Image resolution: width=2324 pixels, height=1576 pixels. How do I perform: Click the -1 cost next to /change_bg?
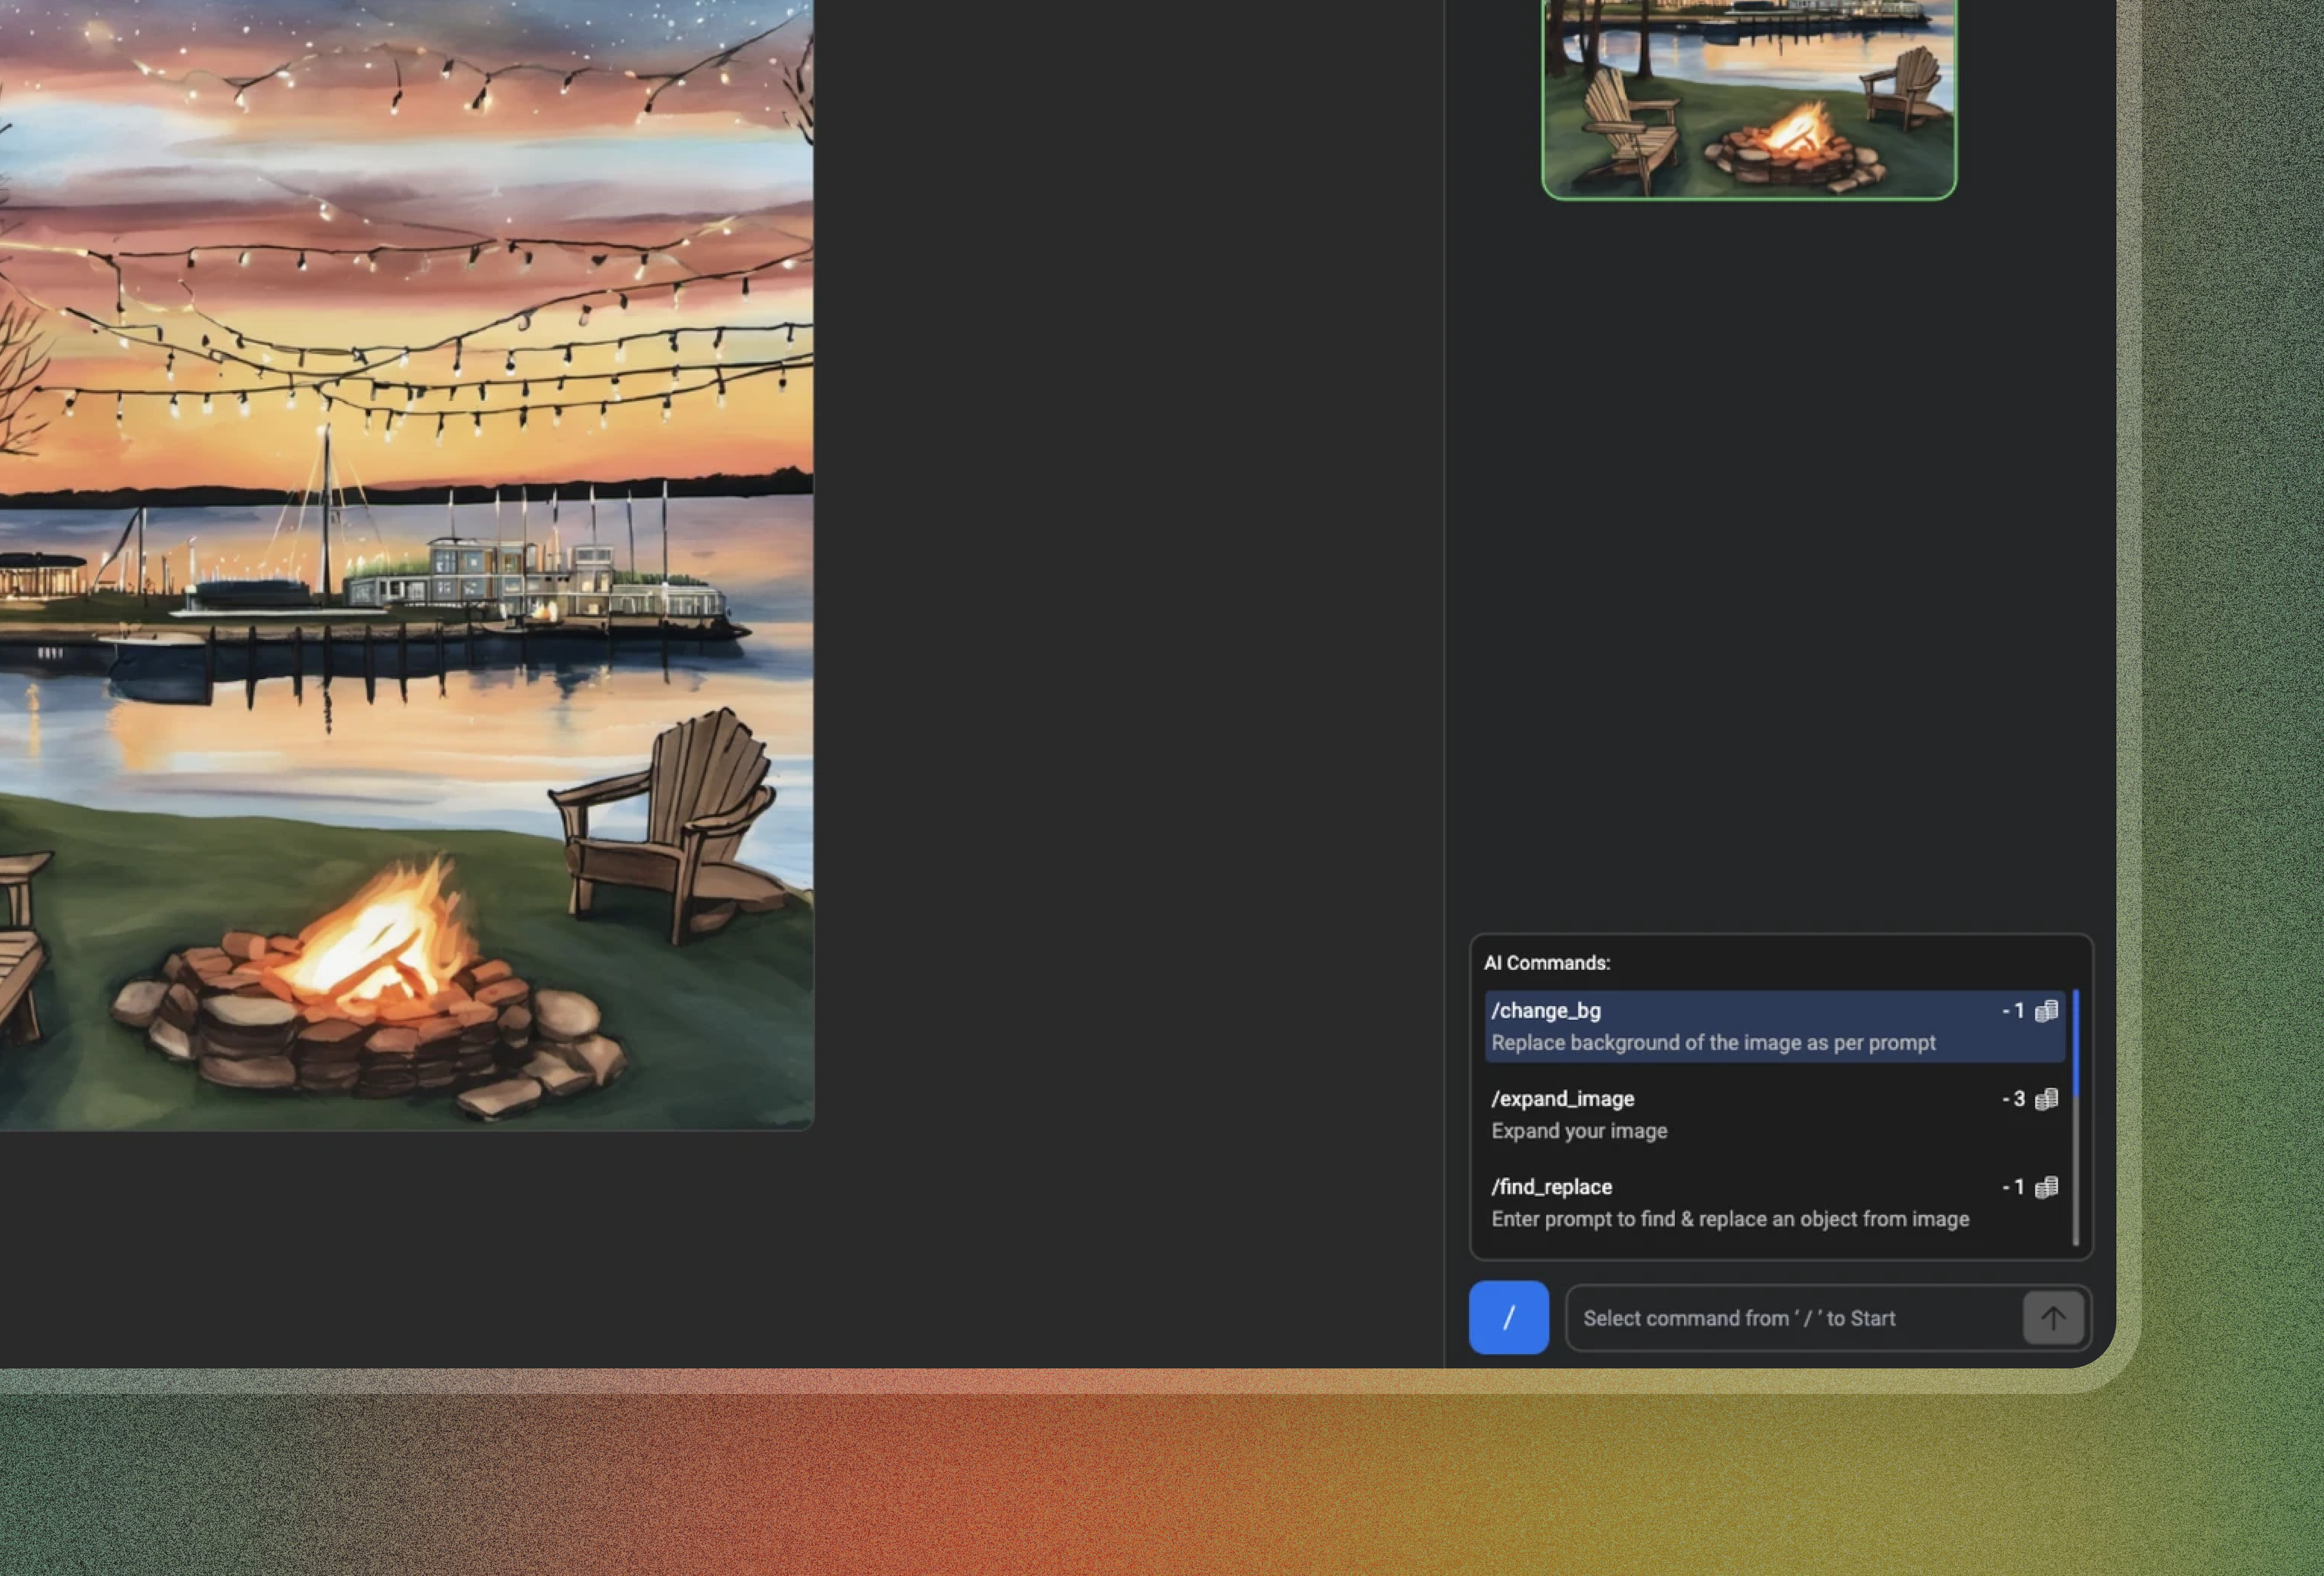coord(2013,1011)
